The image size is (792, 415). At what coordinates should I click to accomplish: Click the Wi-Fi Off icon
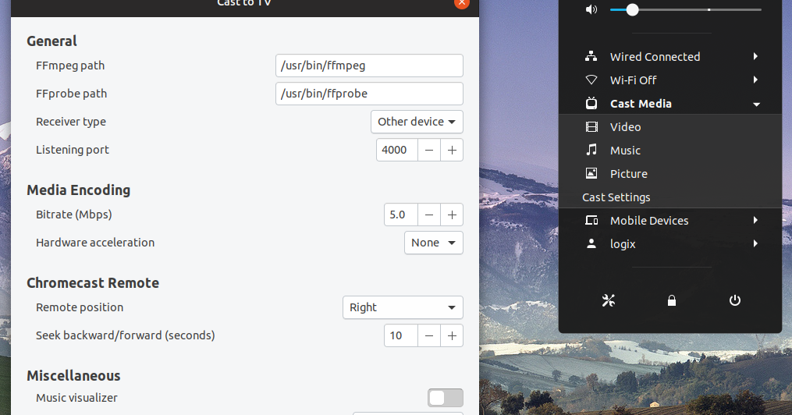click(591, 80)
